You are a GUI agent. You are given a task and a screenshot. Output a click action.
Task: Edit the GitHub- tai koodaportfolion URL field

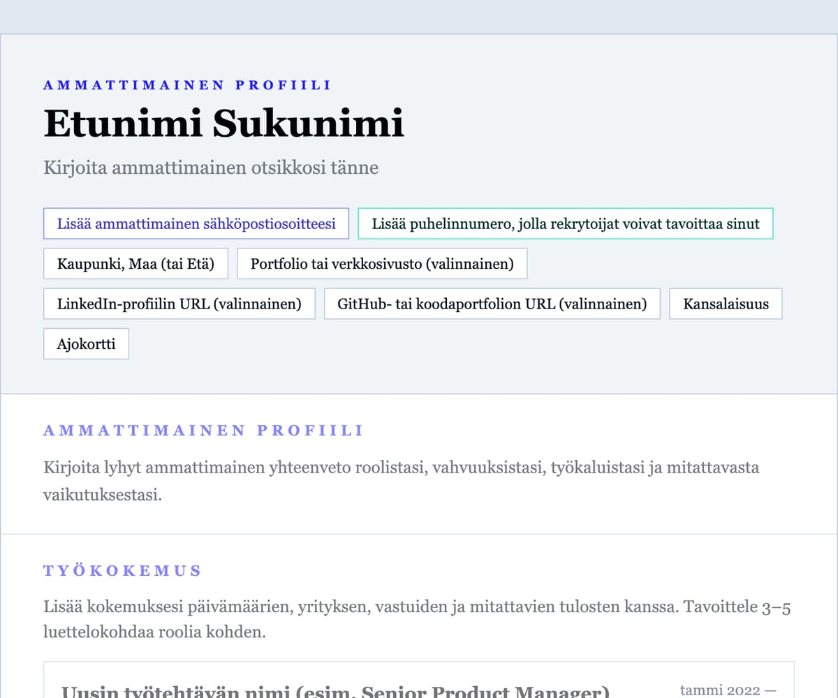(492, 304)
